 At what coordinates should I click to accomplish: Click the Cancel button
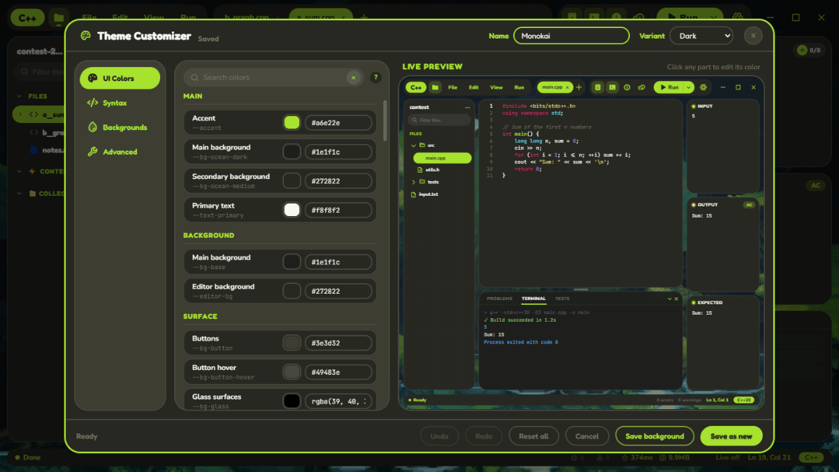(x=587, y=436)
